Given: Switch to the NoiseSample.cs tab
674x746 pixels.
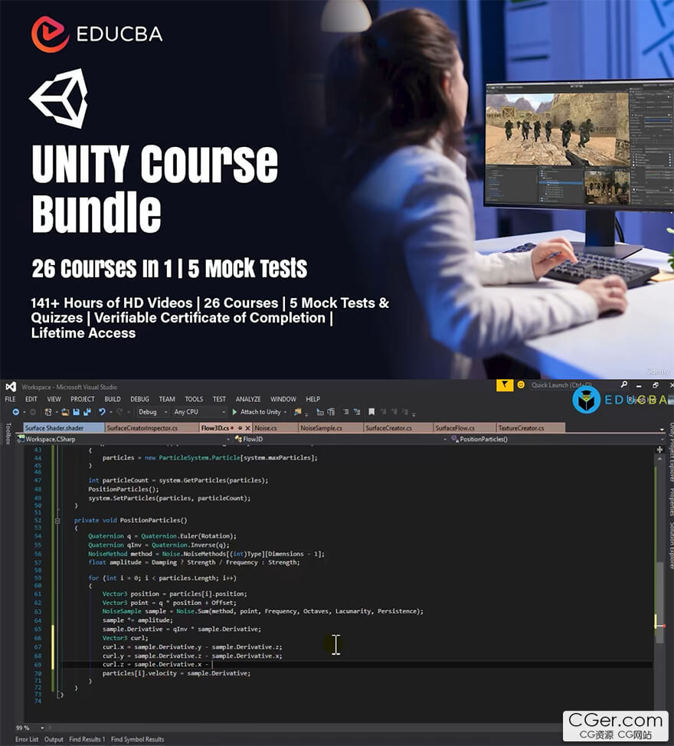Looking at the screenshot, I should [331, 428].
